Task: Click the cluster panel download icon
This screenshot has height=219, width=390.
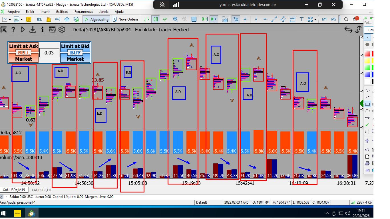Action: coord(33,30)
